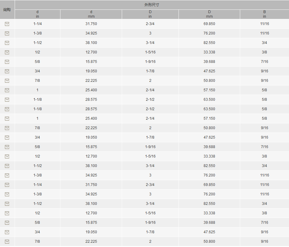
Task: Open inquiry envelope for topmost 1-1/2 row
Action: (7, 43)
